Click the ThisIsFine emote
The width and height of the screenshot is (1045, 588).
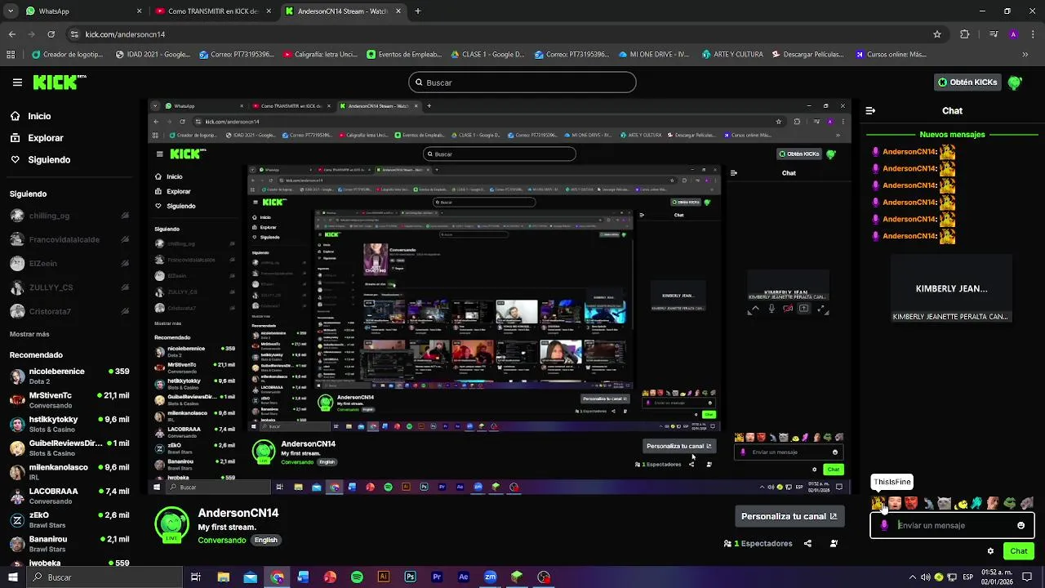pos(878,503)
